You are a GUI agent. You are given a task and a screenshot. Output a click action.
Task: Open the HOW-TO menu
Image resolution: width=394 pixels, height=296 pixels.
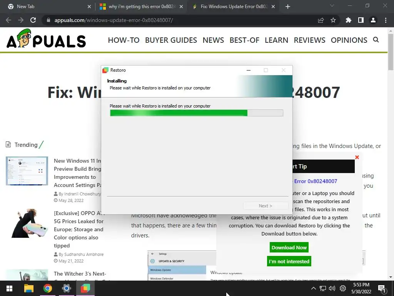pyautogui.click(x=124, y=40)
